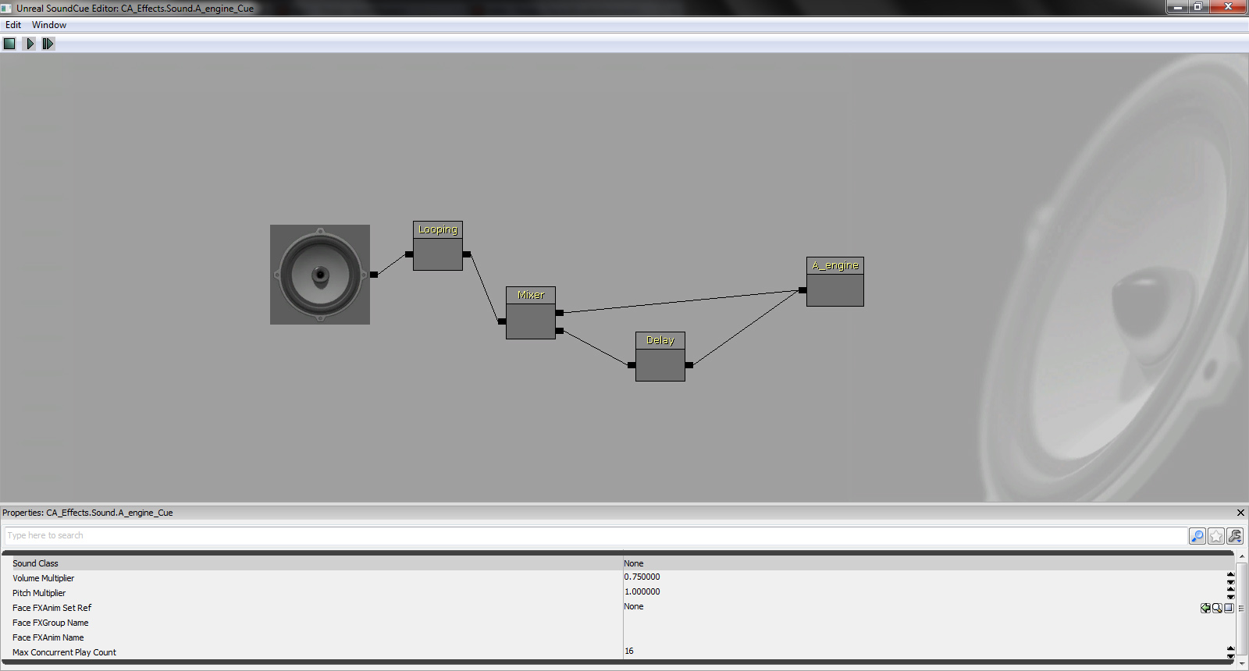Screen dimensions: 1249x671
Task: Focus the properties search field
Action: (596, 536)
